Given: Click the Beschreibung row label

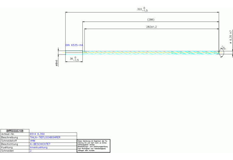Looking at the screenshot, I should click(10, 137).
